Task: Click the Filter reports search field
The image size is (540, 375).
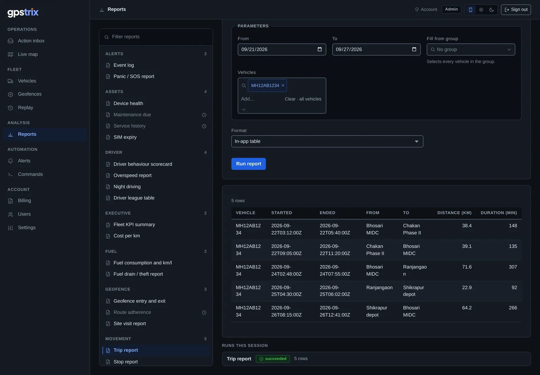Action: 156,37
